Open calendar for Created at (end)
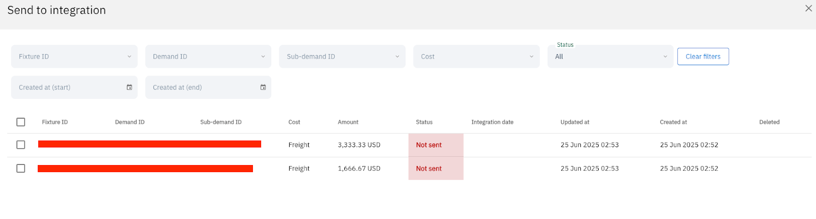816x219 pixels. [x=263, y=88]
